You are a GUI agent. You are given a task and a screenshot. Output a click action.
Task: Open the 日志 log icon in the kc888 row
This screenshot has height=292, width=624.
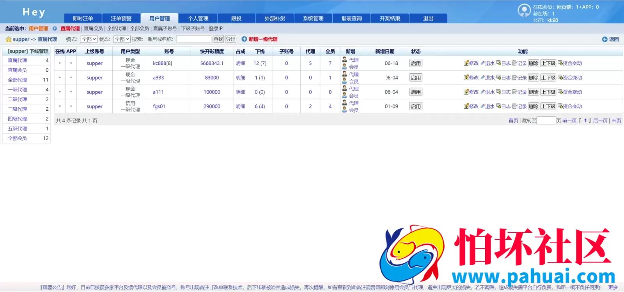pos(498,63)
